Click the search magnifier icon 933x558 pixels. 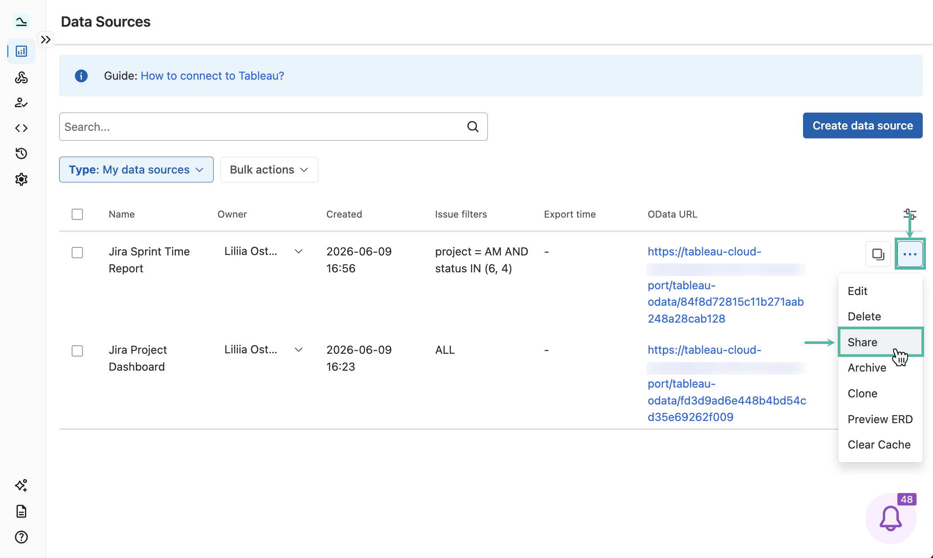473,127
